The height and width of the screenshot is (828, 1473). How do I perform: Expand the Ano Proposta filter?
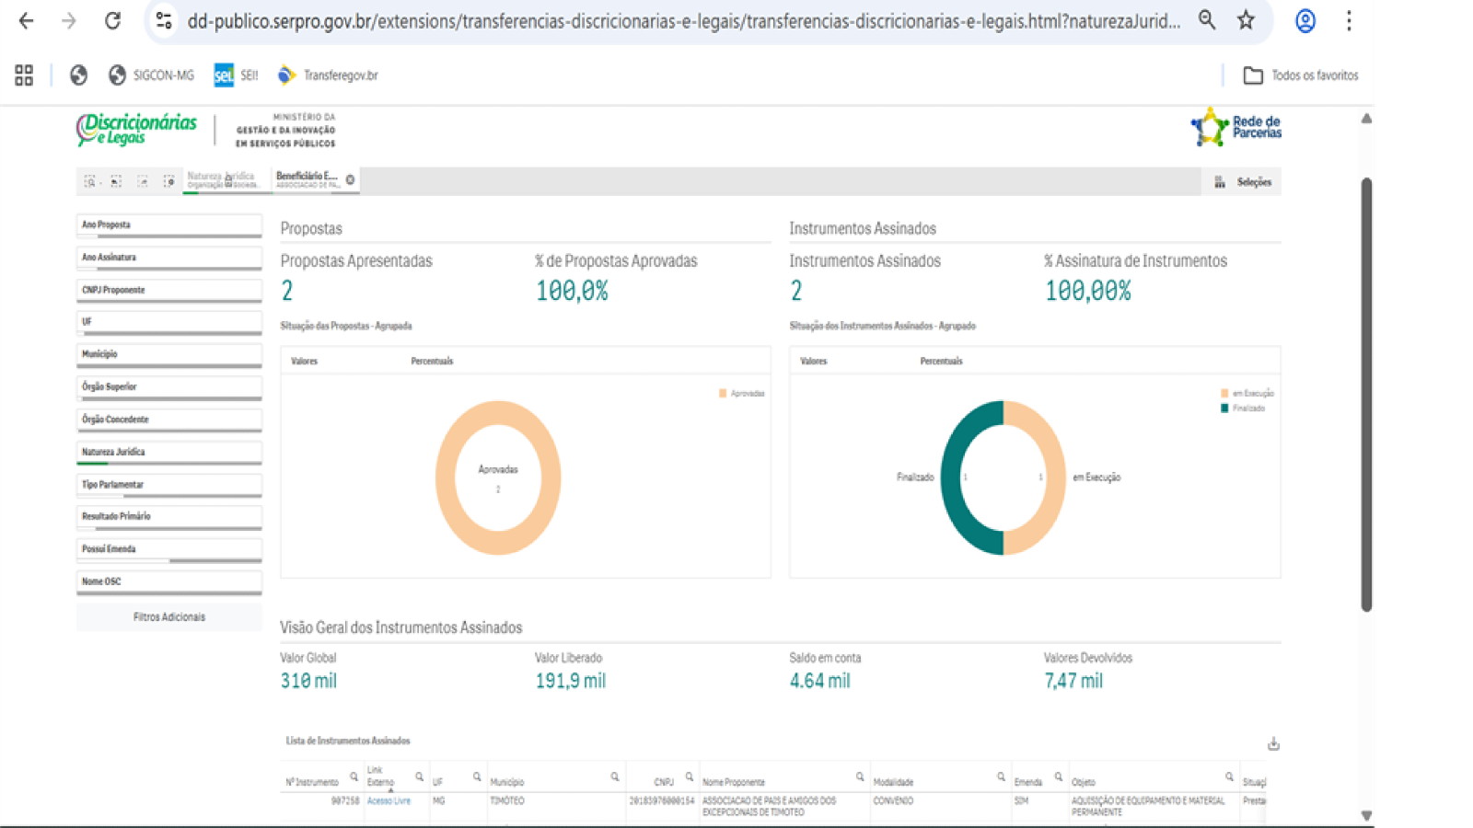[168, 225]
